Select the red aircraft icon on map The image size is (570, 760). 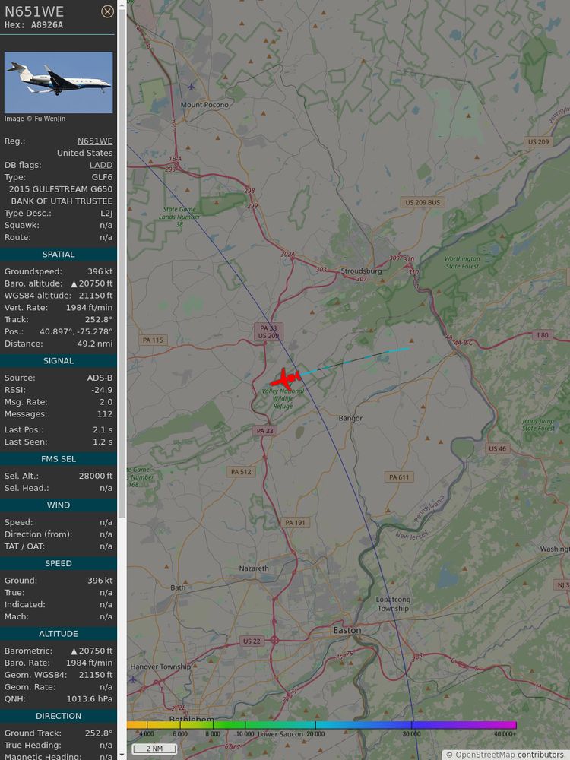pyautogui.click(x=286, y=378)
